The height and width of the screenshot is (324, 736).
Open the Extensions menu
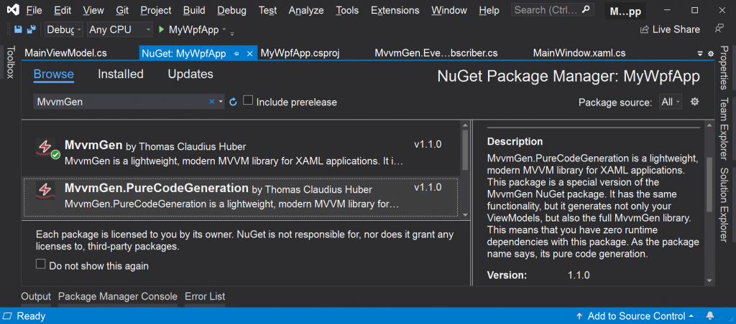click(395, 10)
